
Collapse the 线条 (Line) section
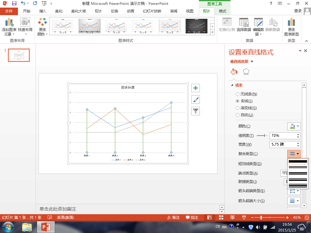[x=232, y=85]
